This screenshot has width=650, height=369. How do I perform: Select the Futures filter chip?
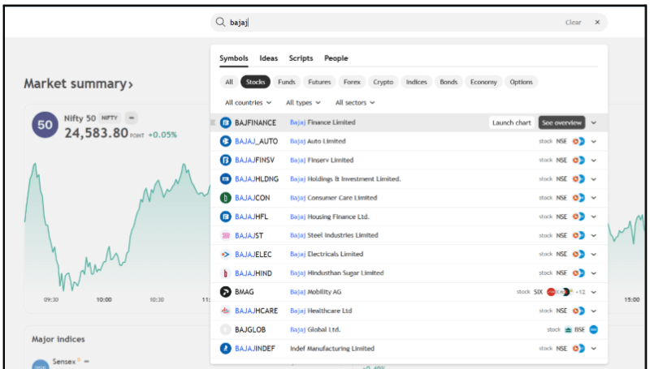point(319,82)
